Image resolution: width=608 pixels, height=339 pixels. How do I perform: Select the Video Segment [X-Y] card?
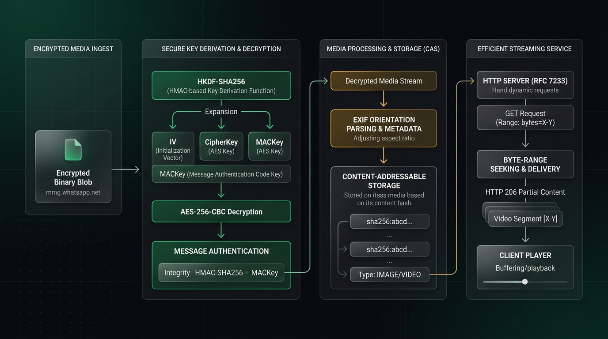pos(525,218)
